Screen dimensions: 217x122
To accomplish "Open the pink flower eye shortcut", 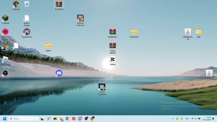I will [x=5, y=32].
